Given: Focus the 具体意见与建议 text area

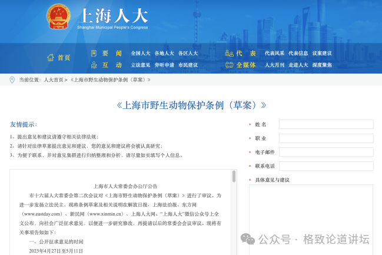Looking at the screenshot, I should click(x=311, y=220).
